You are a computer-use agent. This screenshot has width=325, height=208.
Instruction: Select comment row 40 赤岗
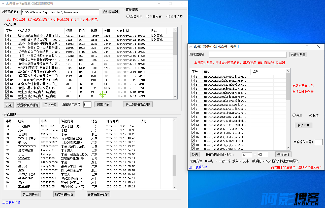point(88,182)
